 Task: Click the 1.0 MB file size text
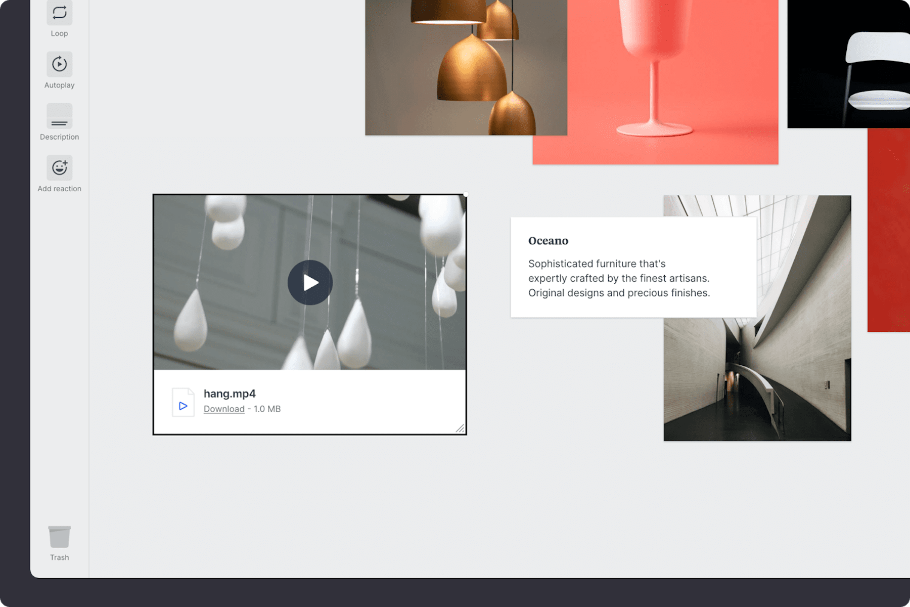coord(267,409)
